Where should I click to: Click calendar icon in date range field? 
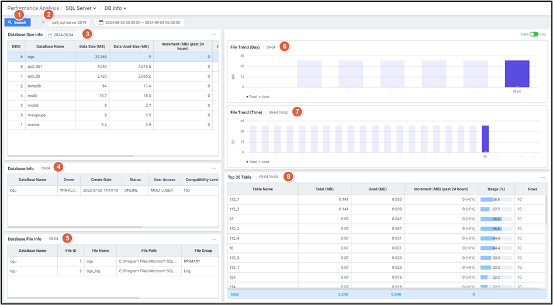pos(101,22)
